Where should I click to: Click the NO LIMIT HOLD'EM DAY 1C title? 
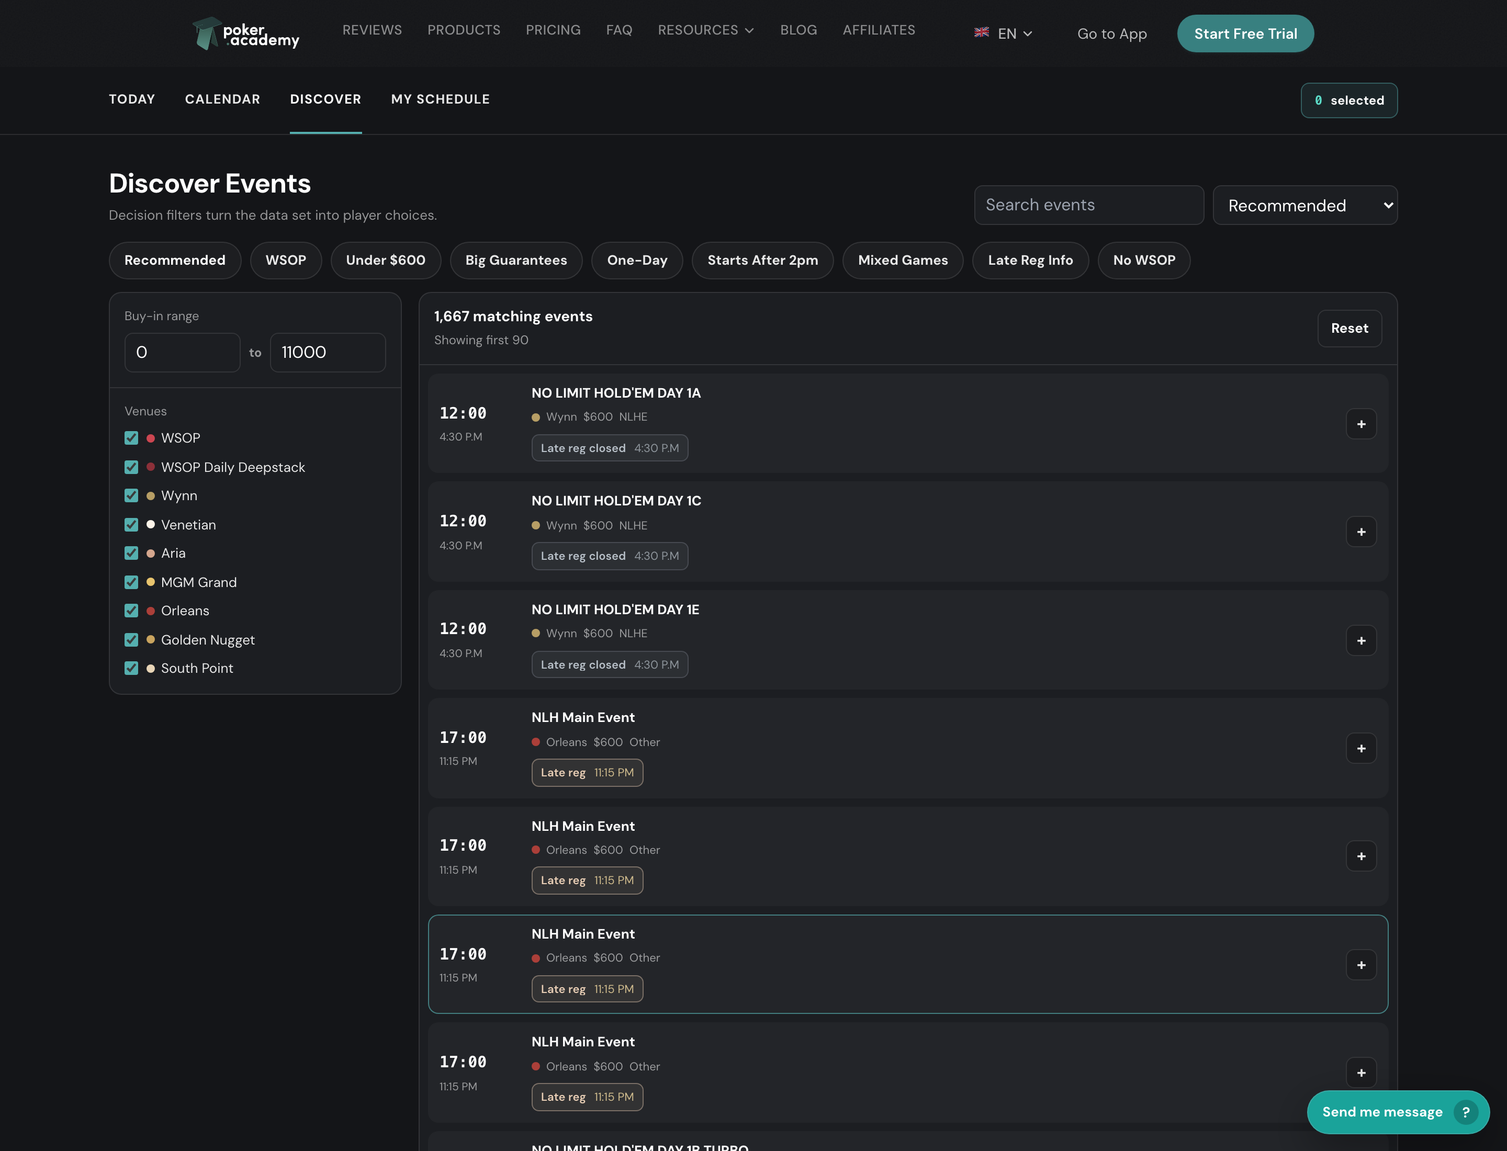[x=616, y=501]
